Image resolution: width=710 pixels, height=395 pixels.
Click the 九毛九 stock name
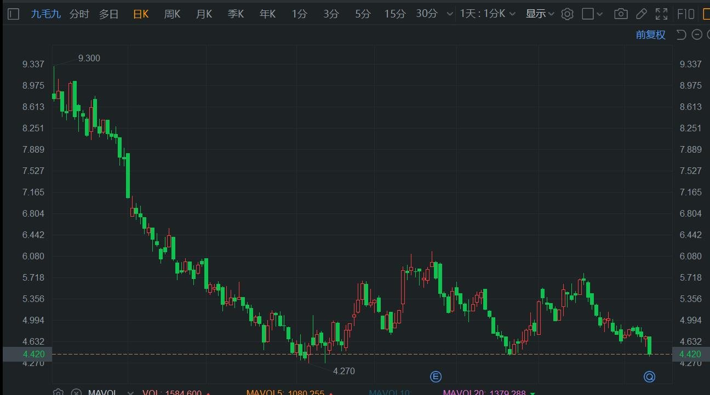click(x=45, y=14)
